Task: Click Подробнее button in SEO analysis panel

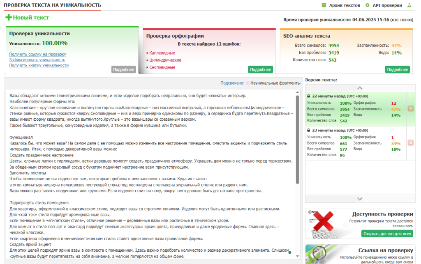Action: coord(398,69)
